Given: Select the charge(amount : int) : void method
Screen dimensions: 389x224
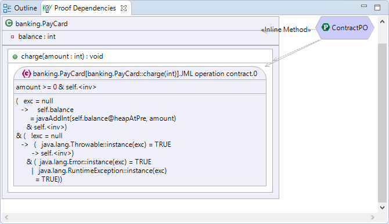Looking at the screenshot, I should (x=62, y=56).
